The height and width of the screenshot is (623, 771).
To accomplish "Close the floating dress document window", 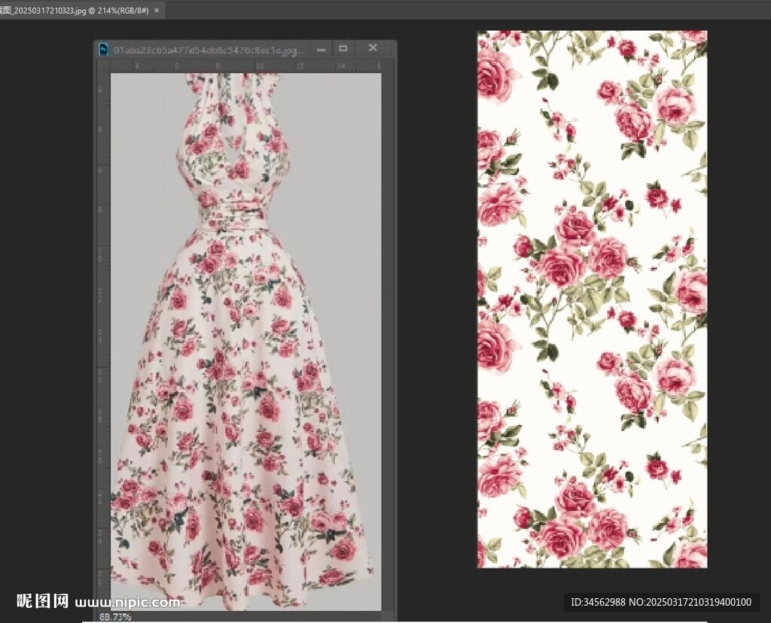I will [x=372, y=49].
